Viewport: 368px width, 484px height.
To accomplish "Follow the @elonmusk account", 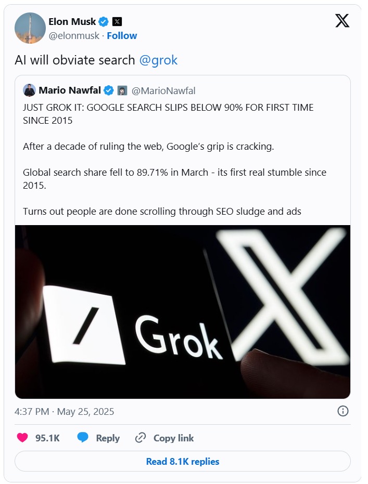I will pyautogui.click(x=122, y=35).
